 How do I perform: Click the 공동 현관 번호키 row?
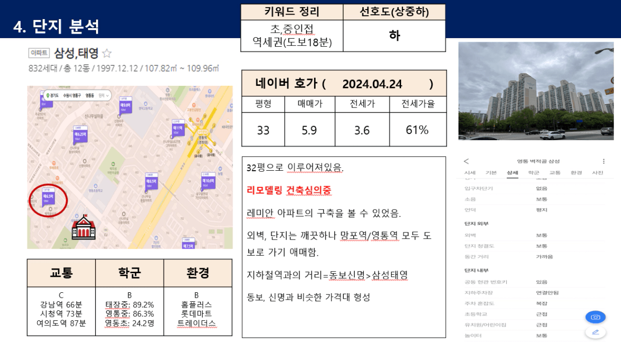pyautogui.click(x=536, y=282)
